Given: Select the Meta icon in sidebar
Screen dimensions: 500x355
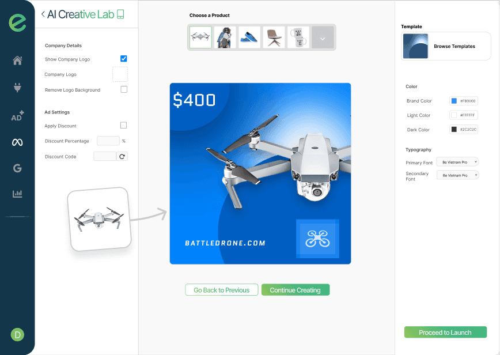Looking at the screenshot, I should pos(17,142).
